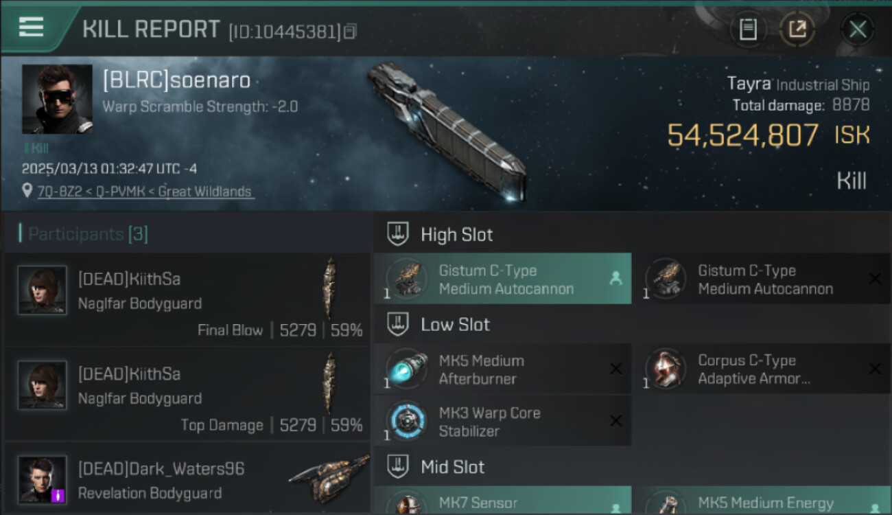Select the MK3 Warp Core Stabilizer module
This screenshot has height=515, width=892.
point(502,422)
